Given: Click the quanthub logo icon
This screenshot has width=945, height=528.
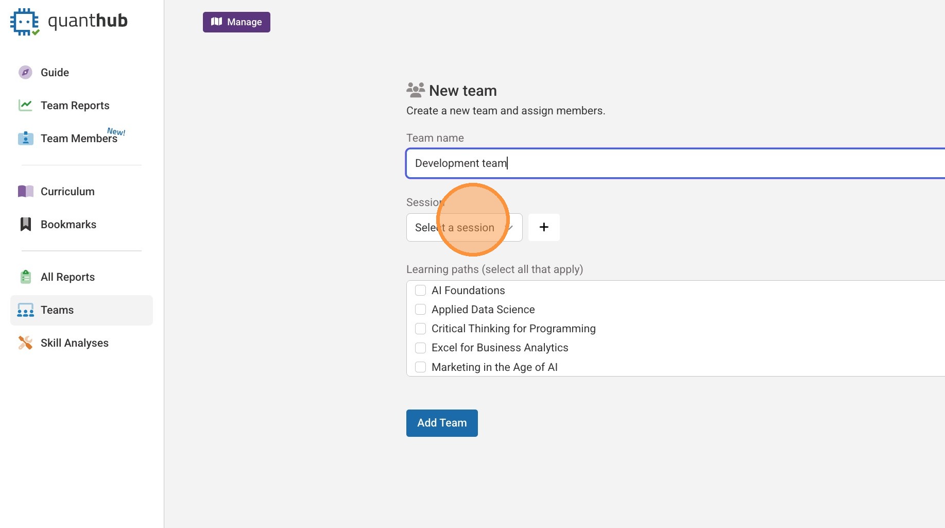Looking at the screenshot, I should tap(24, 22).
